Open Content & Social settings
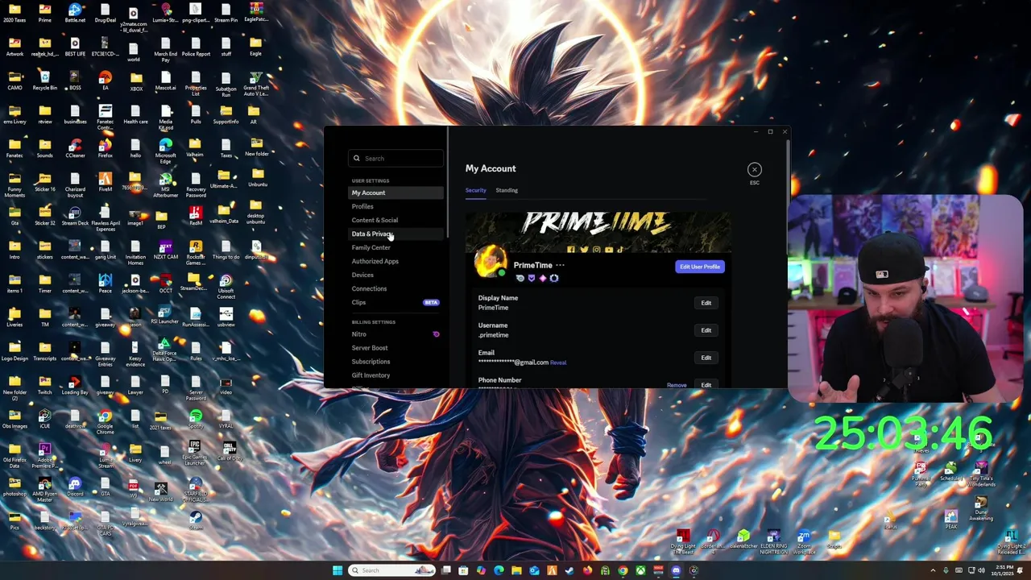The image size is (1031, 580). pyautogui.click(x=395, y=220)
